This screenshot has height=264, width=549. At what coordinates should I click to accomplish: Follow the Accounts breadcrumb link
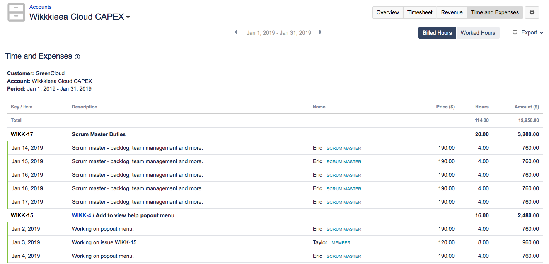pos(40,7)
